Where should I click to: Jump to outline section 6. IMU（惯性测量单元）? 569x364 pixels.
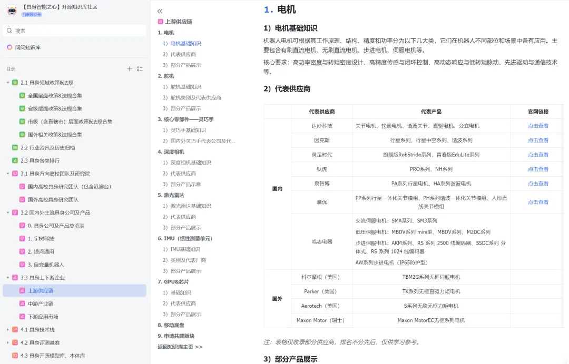(x=185, y=239)
